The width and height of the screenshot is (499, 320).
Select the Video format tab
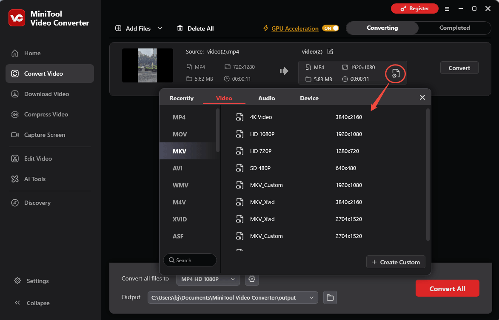224,98
